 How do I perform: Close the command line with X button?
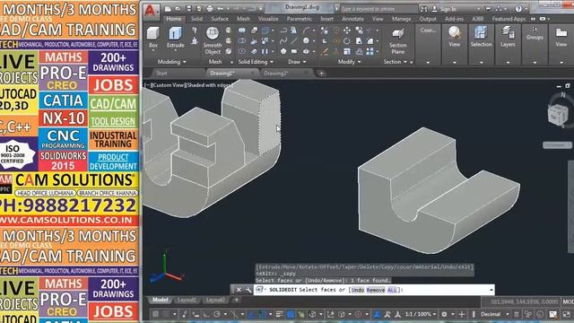[239, 290]
